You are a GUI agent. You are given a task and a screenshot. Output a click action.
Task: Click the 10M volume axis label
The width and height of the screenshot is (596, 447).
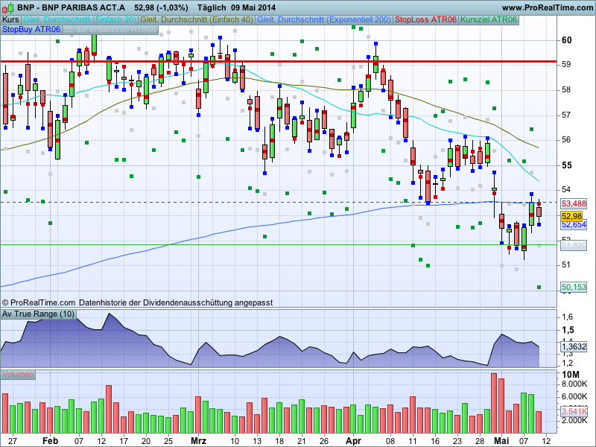click(571, 375)
